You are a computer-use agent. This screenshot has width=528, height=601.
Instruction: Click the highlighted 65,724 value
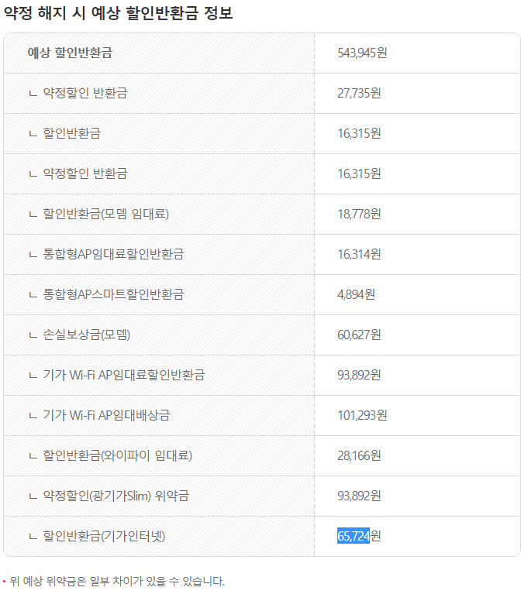[354, 536]
